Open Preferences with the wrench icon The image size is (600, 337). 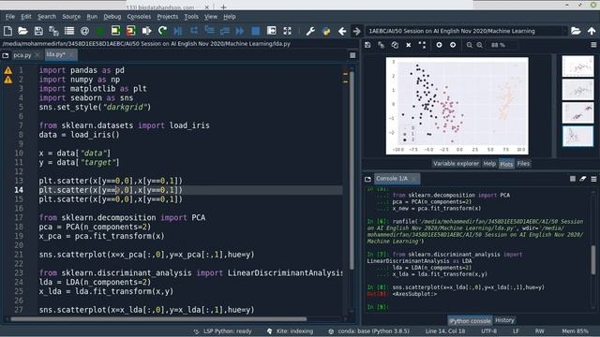click(x=310, y=31)
